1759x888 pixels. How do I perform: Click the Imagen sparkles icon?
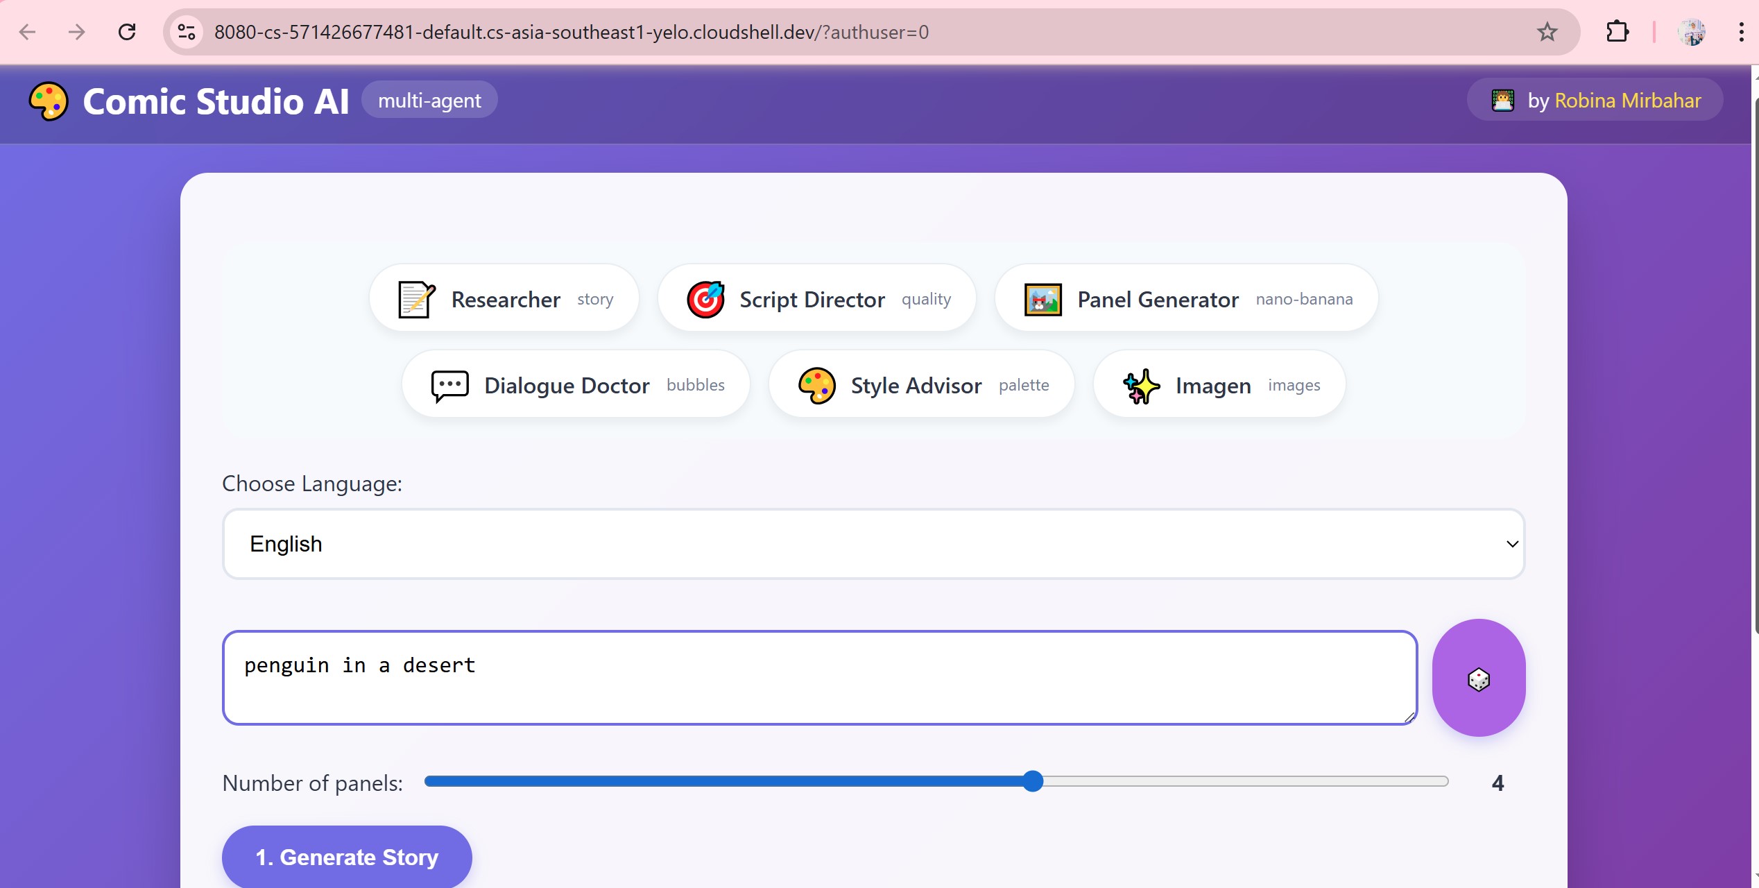[1141, 386]
